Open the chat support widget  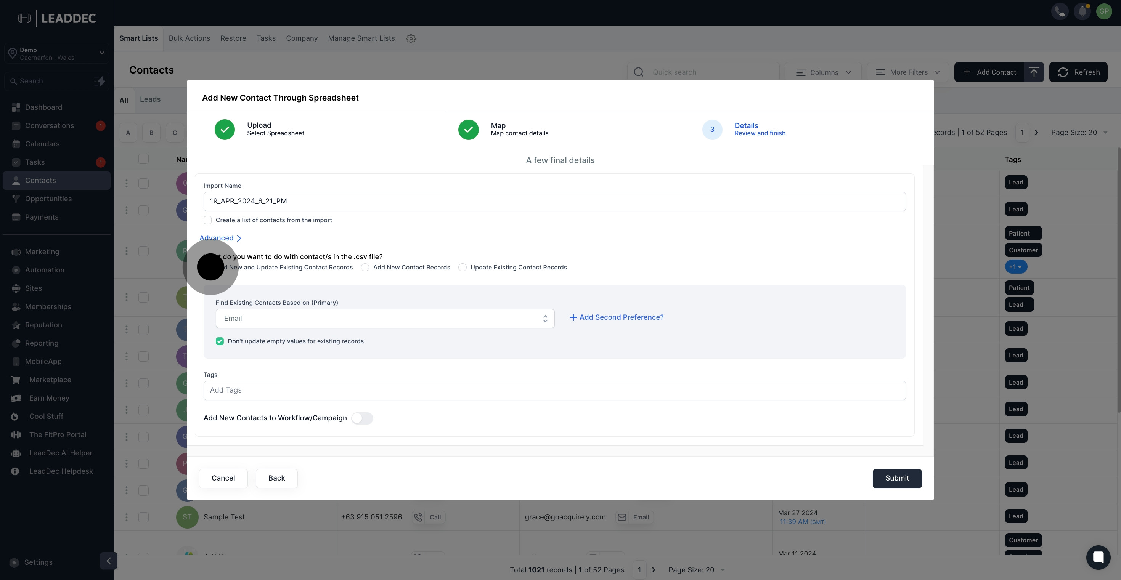click(x=1098, y=557)
